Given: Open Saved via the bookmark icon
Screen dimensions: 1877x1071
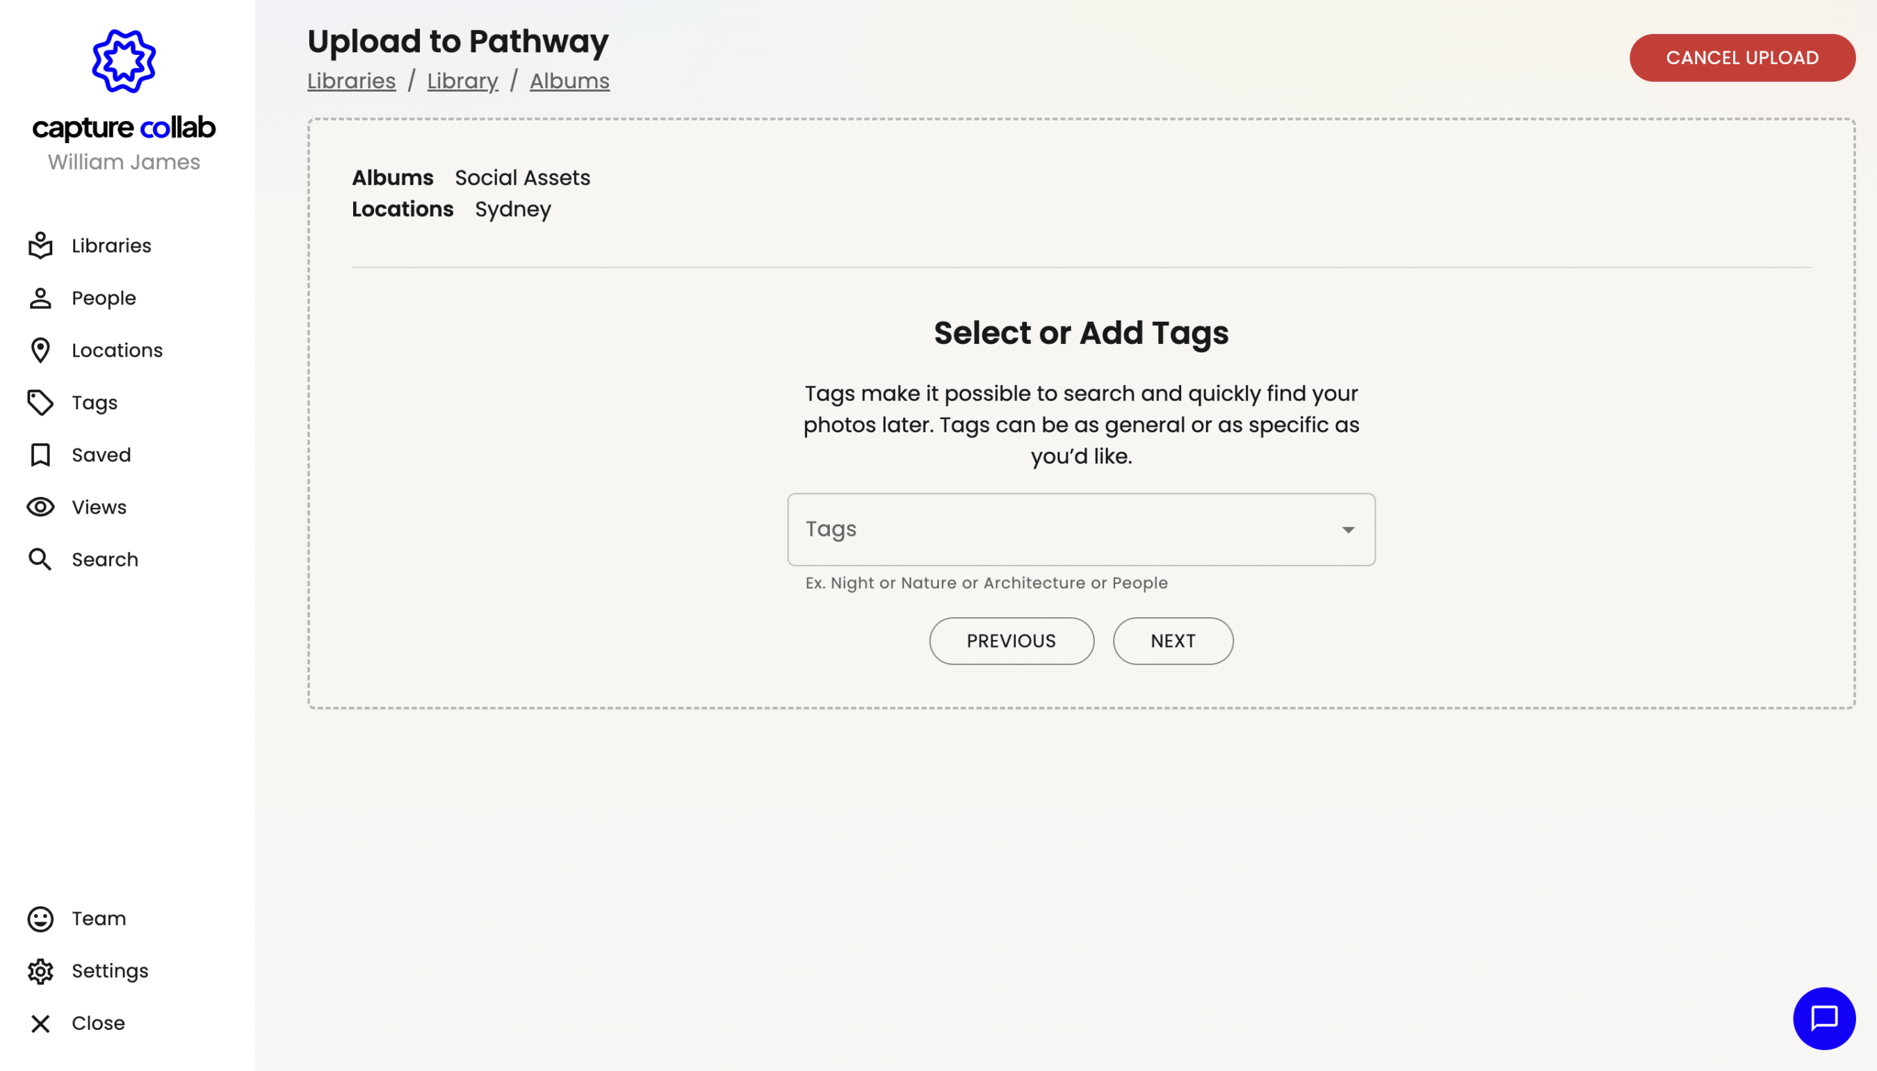Looking at the screenshot, I should pyautogui.click(x=40, y=455).
